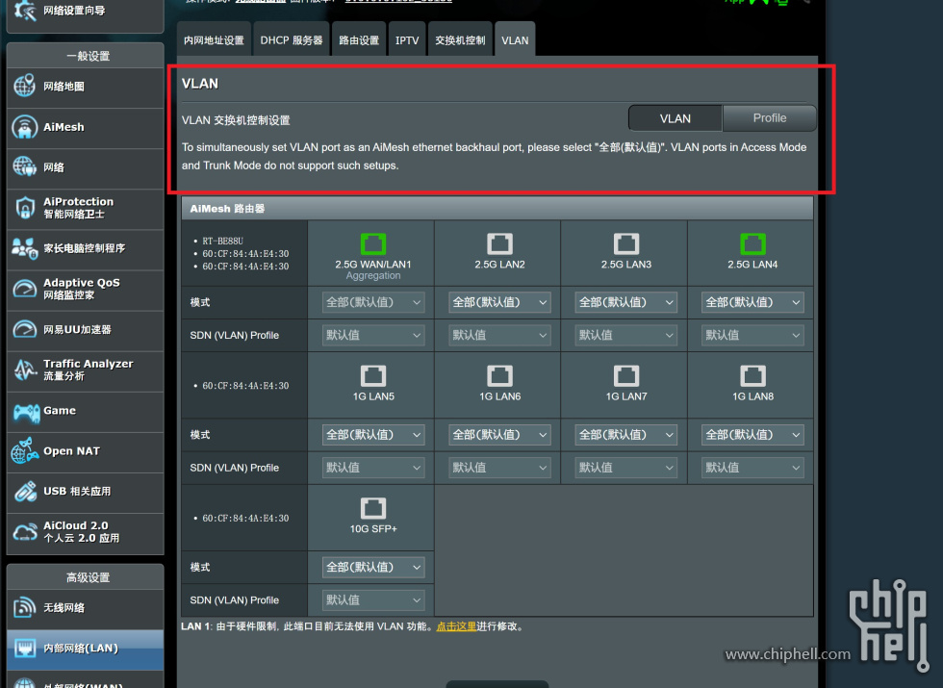Open 模式 dropdown for 2.5G LAN3
943x688 pixels.
tap(626, 302)
